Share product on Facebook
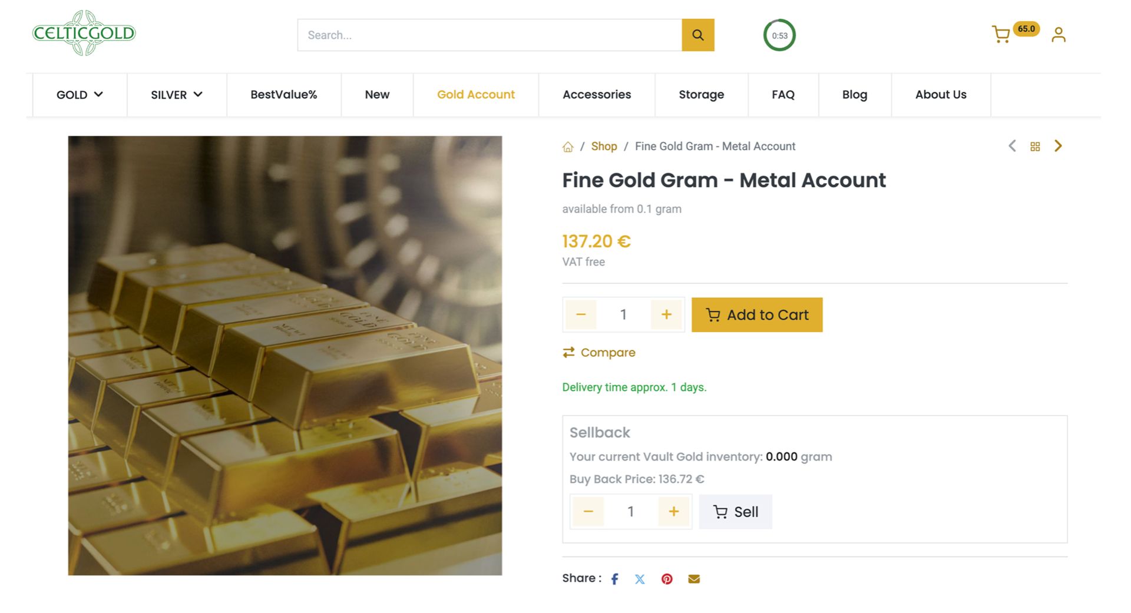Screen dimensions: 1131x613 pyautogui.click(x=614, y=579)
